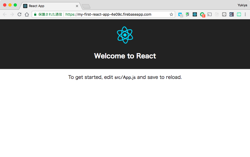The width and height of the screenshot is (250, 157).
Task: Close the React App tab
Action: point(77,6)
